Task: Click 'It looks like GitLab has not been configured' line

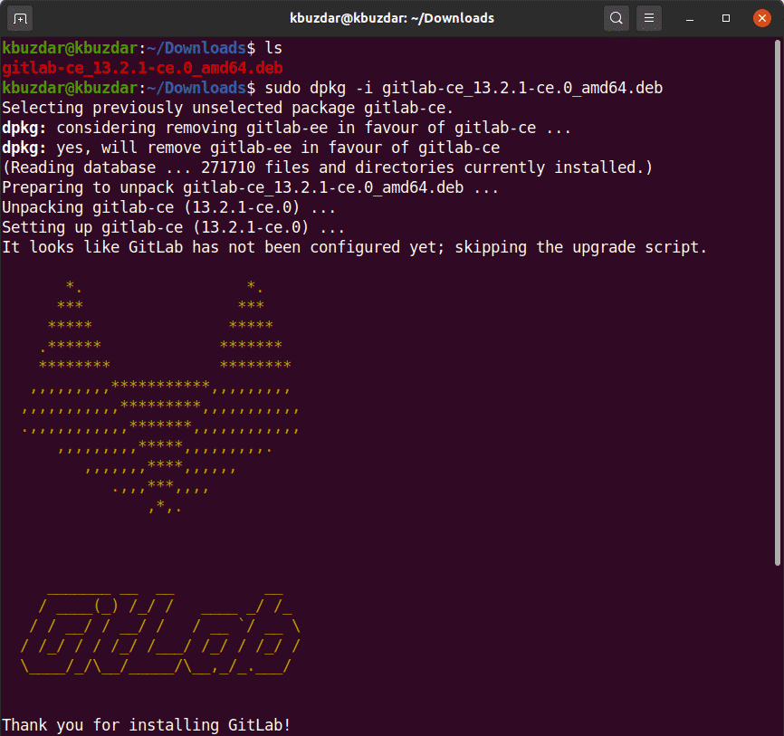Action: pos(355,247)
